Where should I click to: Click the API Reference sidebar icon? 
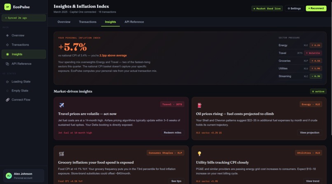coord(7,64)
